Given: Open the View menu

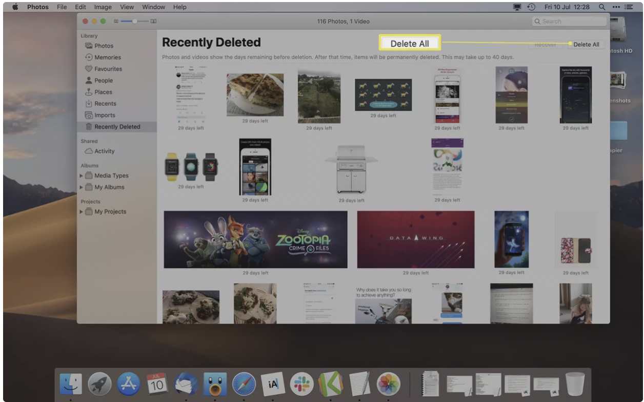Looking at the screenshot, I should 127,7.
